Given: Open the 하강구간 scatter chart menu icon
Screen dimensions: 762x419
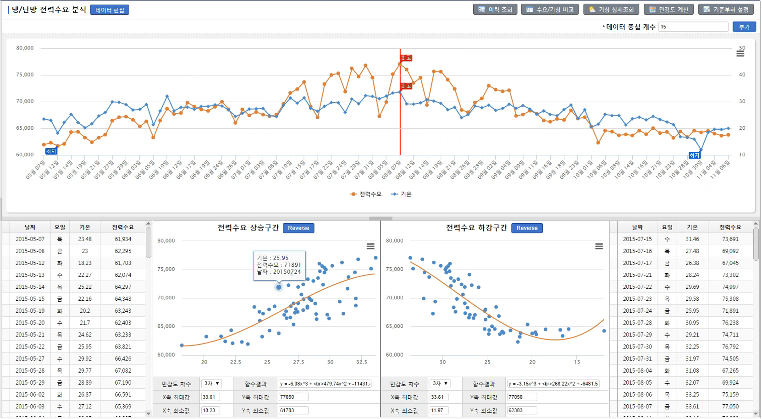Looking at the screenshot, I should (x=599, y=247).
